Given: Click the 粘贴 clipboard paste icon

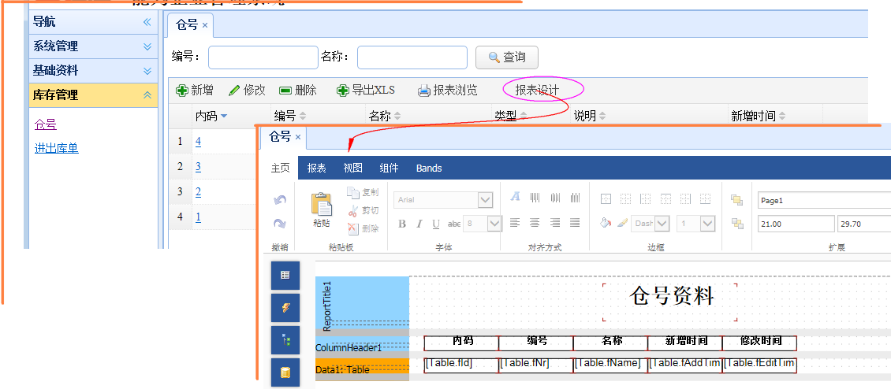Looking at the screenshot, I should point(321,205).
